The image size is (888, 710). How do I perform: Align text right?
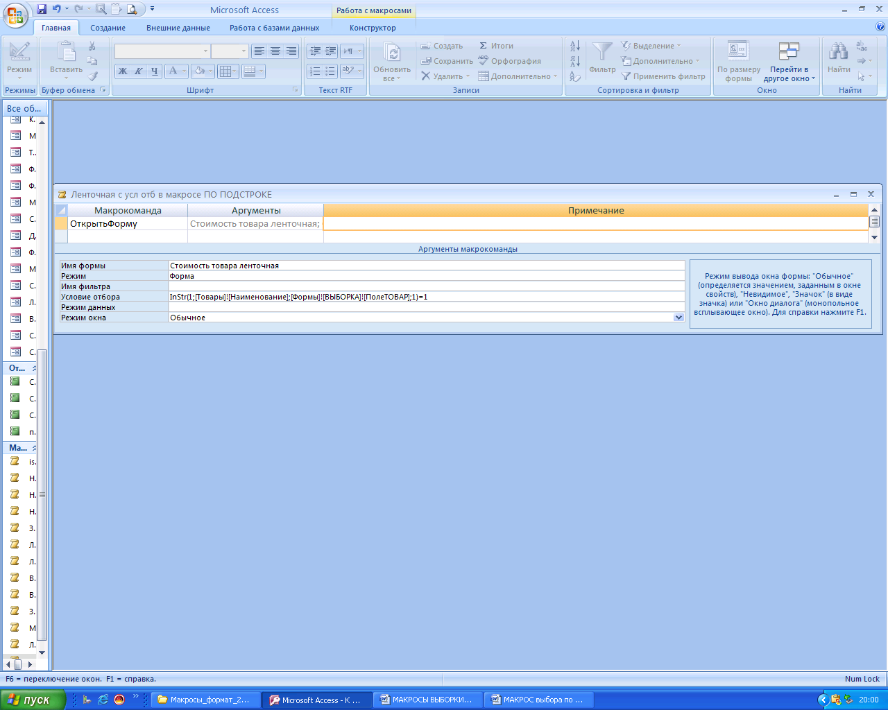(291, 51)
